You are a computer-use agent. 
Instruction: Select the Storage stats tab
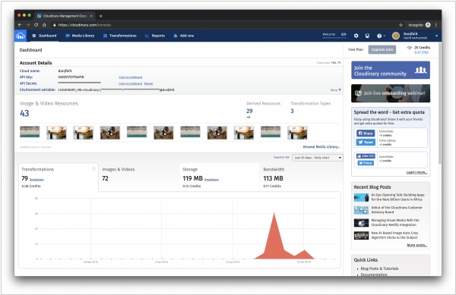pyautogui.click(x=220, y=177)
